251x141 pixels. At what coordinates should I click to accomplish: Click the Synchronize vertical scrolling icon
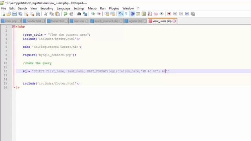[x=107, y=14]
